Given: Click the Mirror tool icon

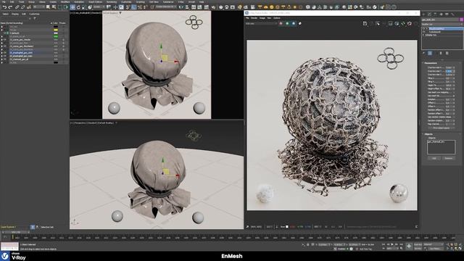Looking at the screenshot, I should (x=181, y=7).
